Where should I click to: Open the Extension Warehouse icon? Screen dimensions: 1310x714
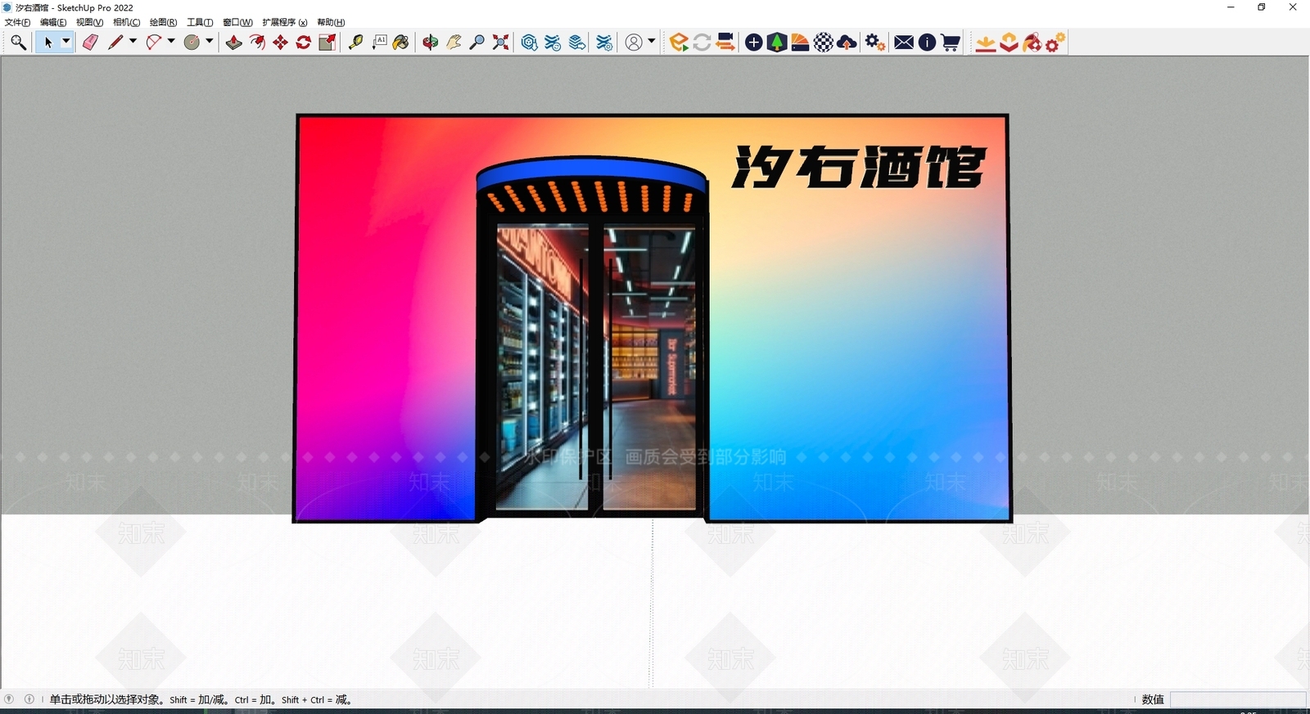[x=553, y=43]
